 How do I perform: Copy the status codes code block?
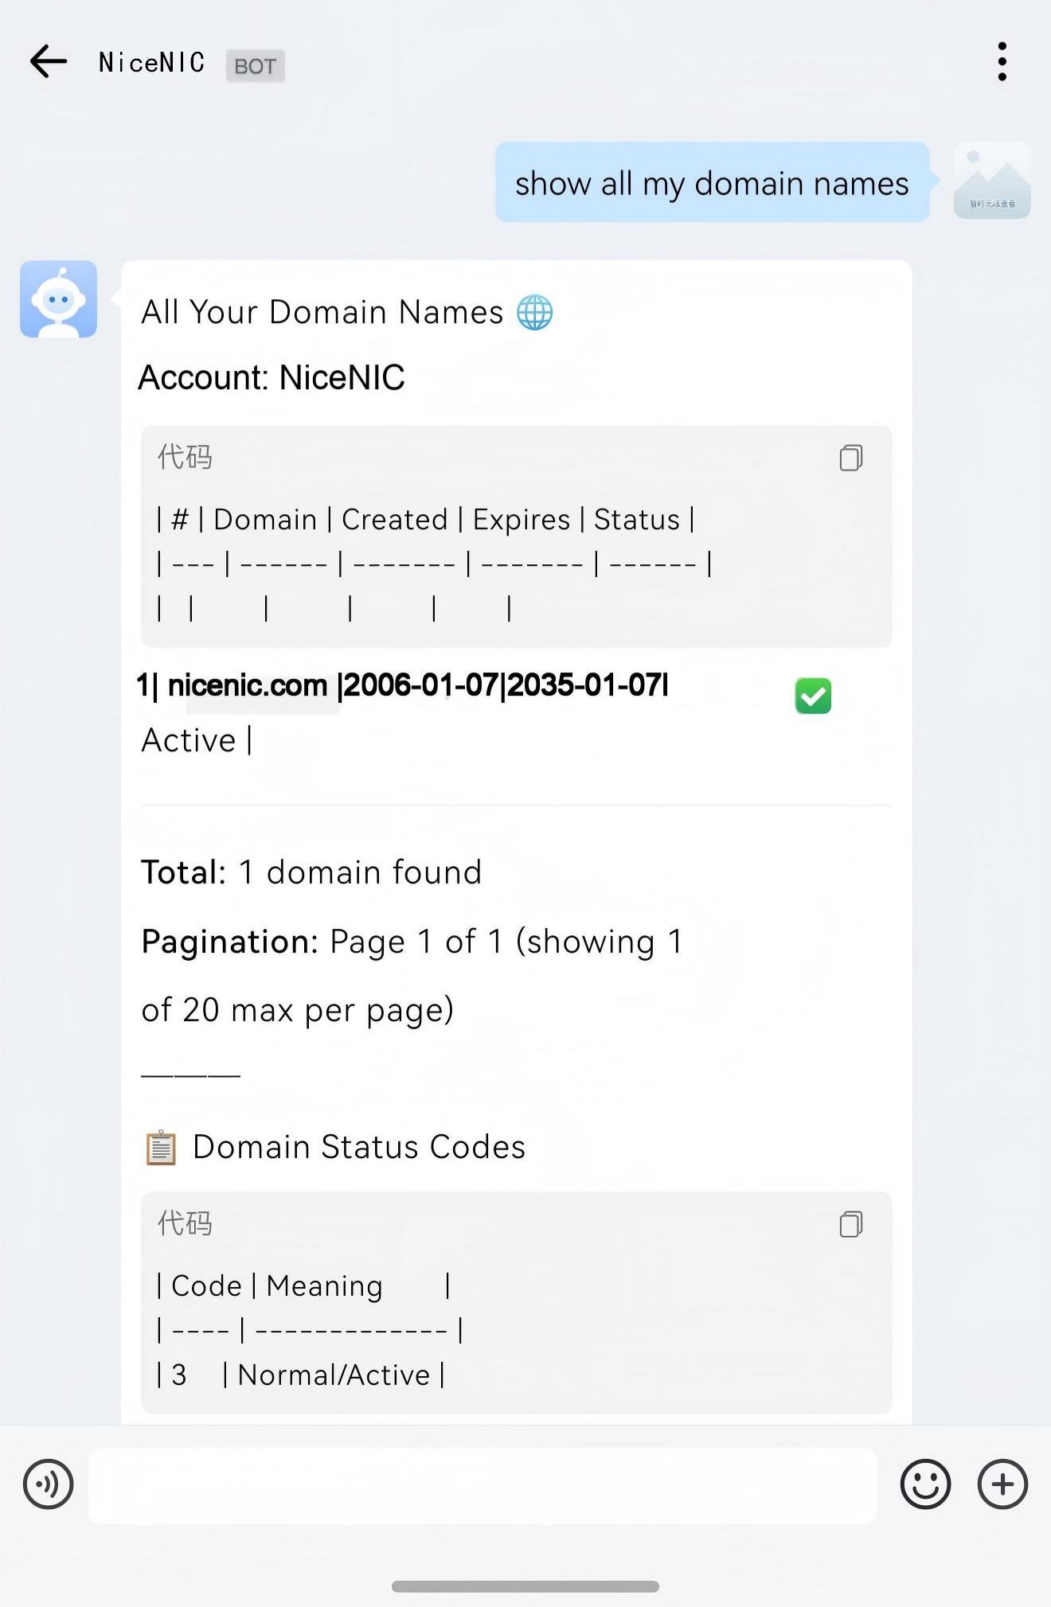click(x=851, y=1224)
